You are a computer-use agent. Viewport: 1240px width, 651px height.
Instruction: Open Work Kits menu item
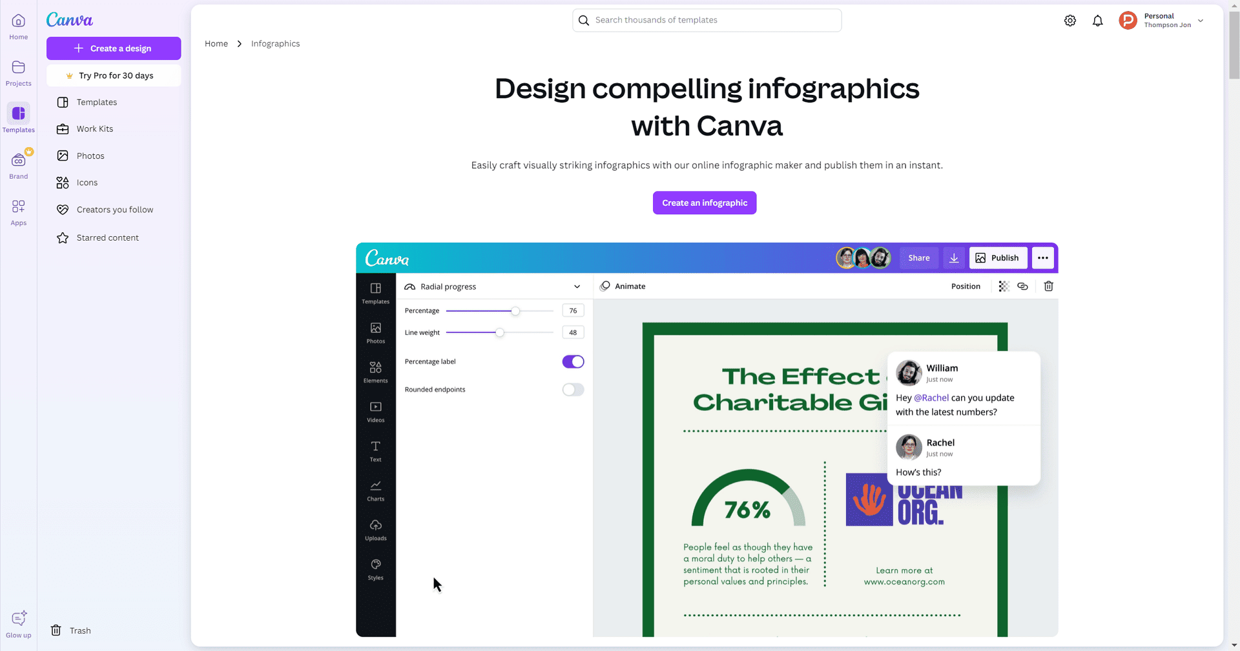pyautogui.click(x=114, y=129)
